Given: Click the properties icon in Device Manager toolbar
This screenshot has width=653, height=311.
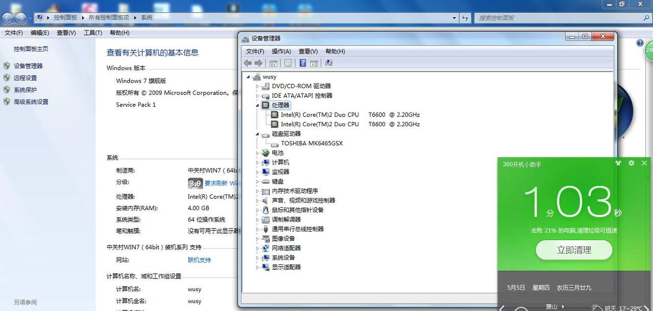Looking at the screenshot, I should (x=287, y=63).
